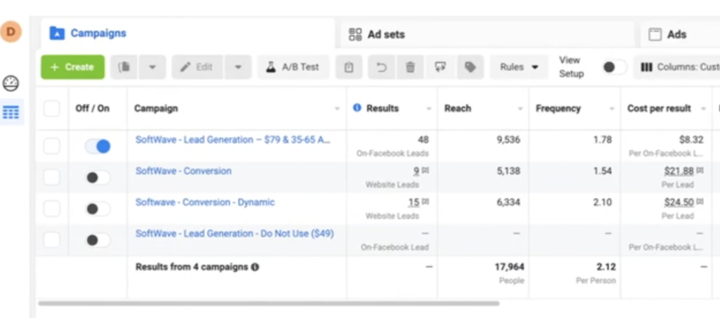Click the horizontal scrollbar below the table

pos(269,303)
